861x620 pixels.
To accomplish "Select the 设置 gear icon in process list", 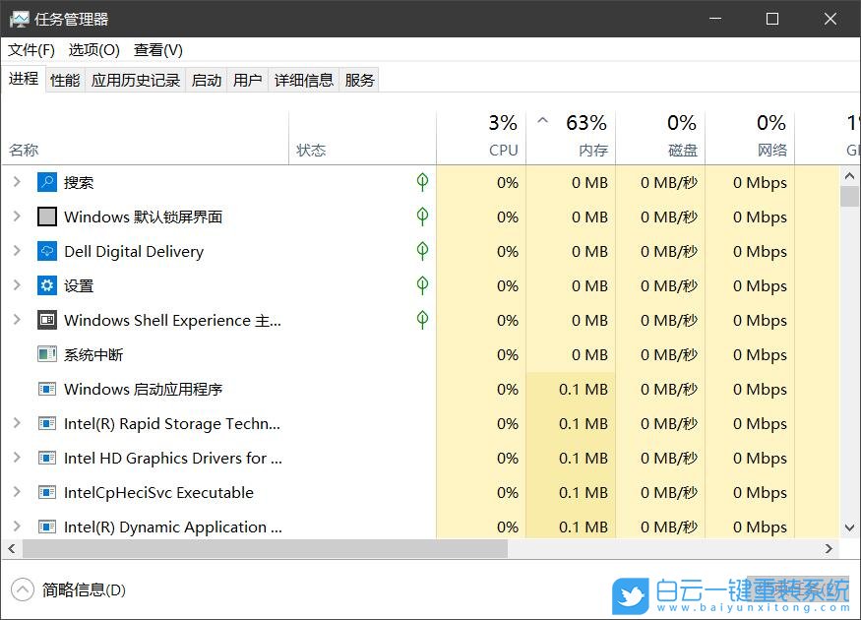I will (44, 285).
